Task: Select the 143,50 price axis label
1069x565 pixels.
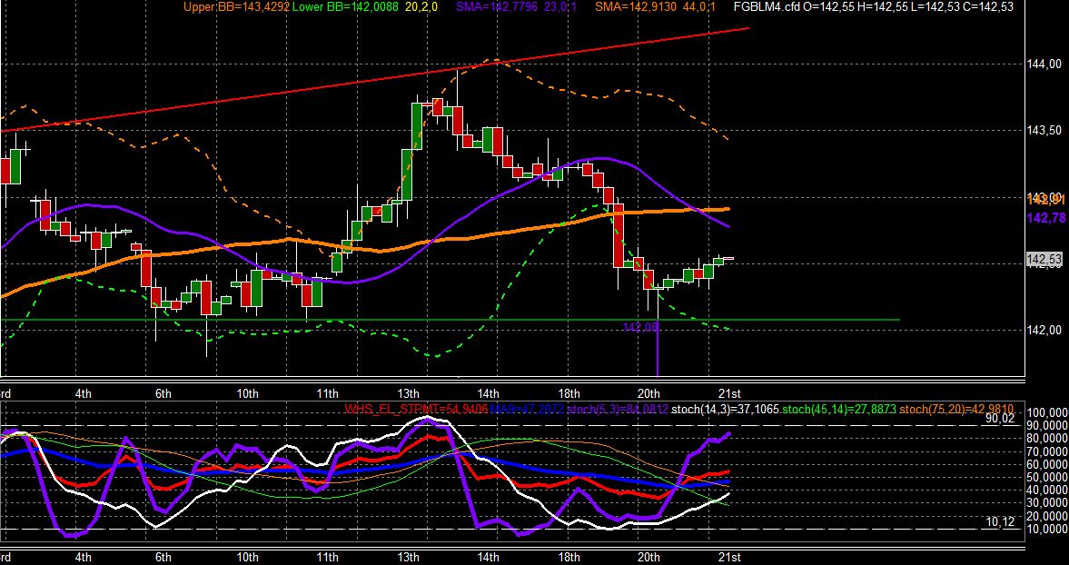Action: (x=1044, y=130)
